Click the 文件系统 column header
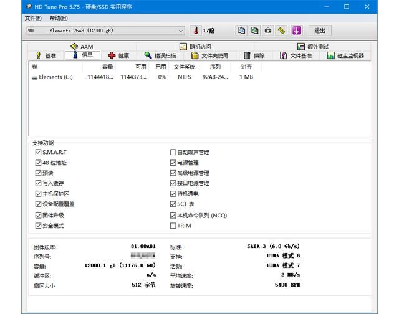Image resolution: width=399 pixels, height=314 pixels. [185, 67]
